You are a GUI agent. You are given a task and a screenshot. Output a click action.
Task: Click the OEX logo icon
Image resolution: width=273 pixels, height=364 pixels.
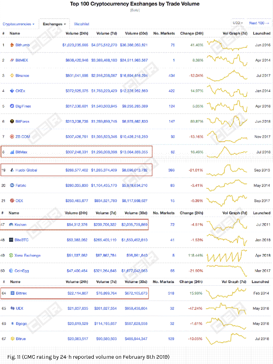tap(12, 200)
